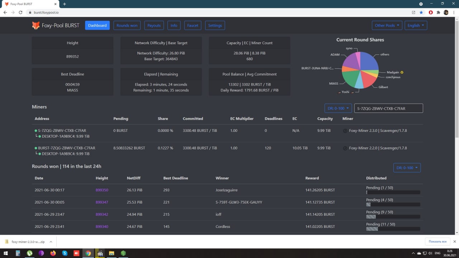
Task: Click the browser forward arrow
Action: point(13,12)
